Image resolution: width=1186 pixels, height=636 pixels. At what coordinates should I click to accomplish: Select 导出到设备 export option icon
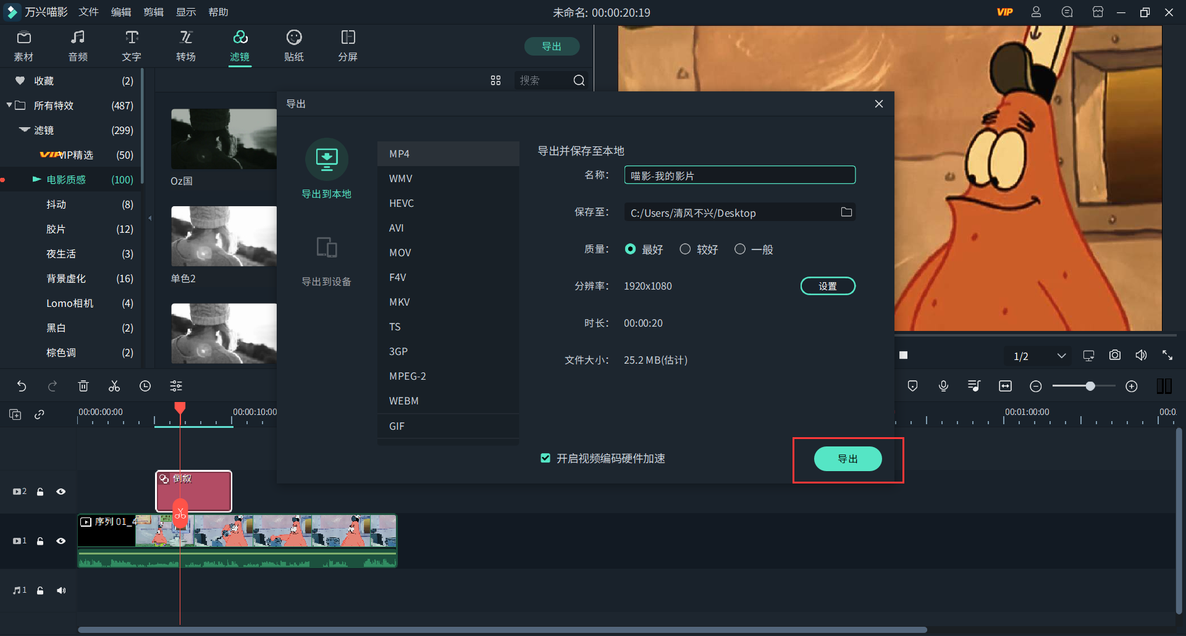click(327, 246)
